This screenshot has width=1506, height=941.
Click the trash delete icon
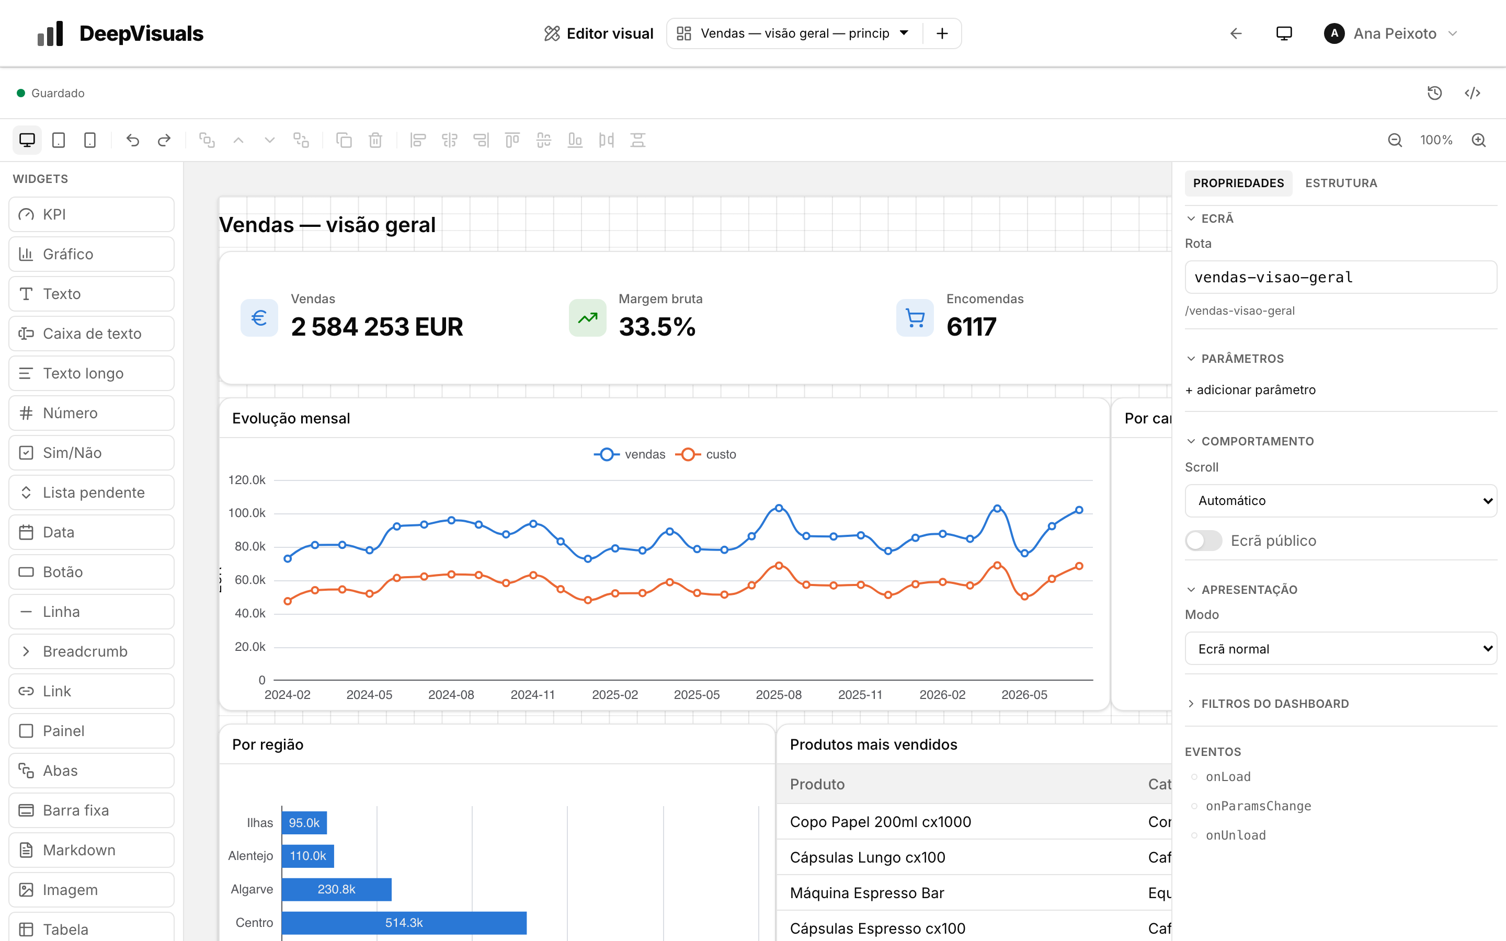tap(375, 140)
